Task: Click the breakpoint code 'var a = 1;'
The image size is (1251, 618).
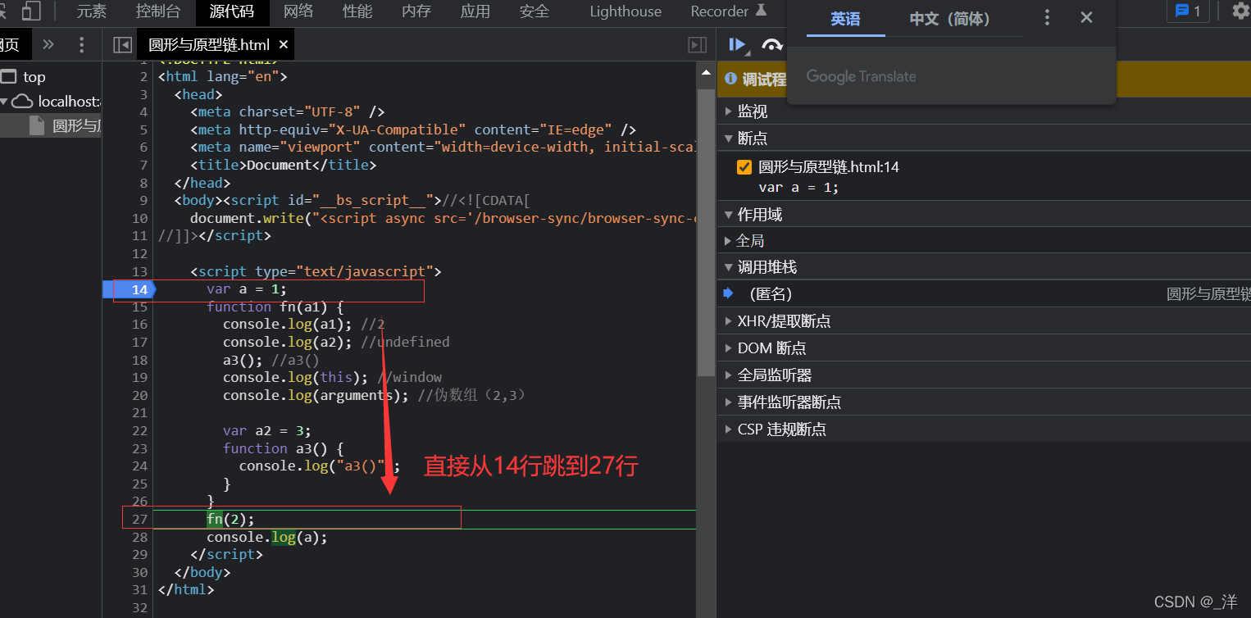Action: [x=798, y=187]
